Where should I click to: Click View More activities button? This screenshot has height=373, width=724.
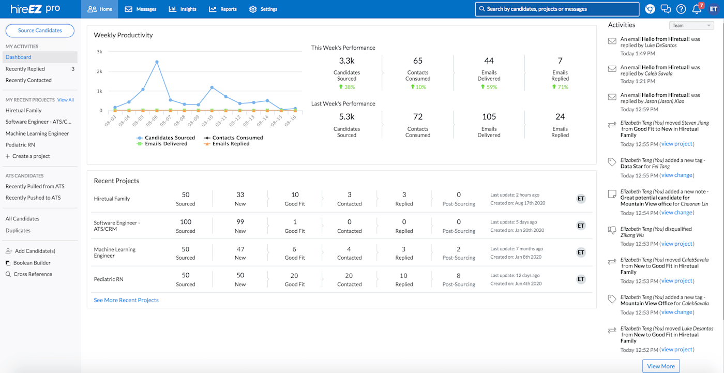coord(661,366)
